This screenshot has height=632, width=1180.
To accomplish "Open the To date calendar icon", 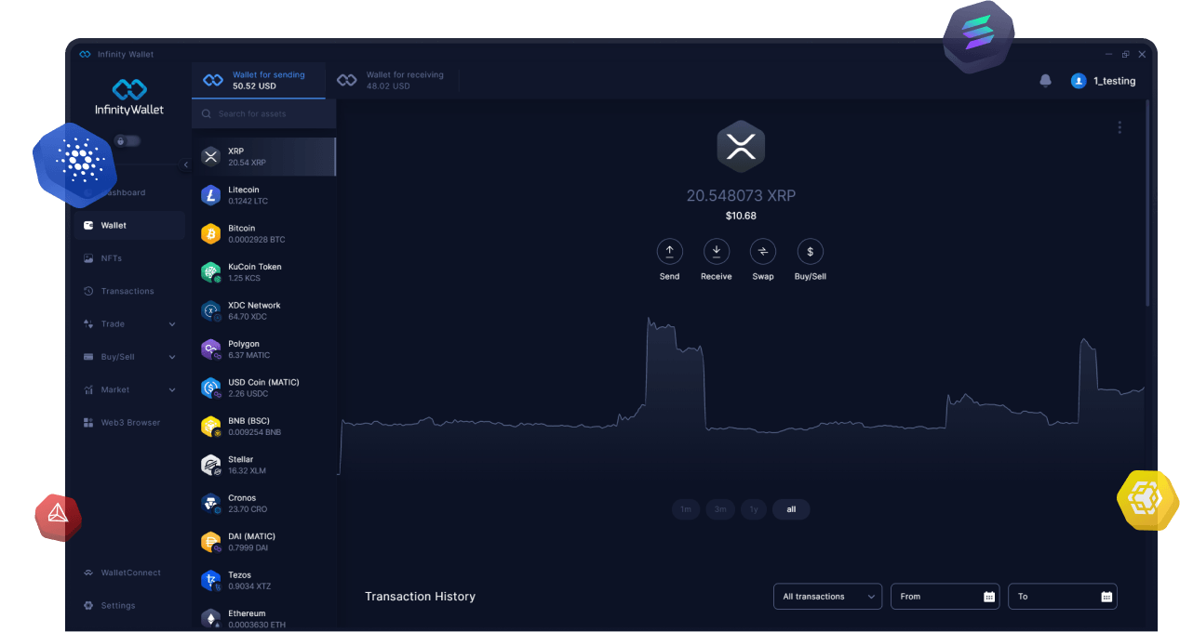I will tap(1106, 597).
